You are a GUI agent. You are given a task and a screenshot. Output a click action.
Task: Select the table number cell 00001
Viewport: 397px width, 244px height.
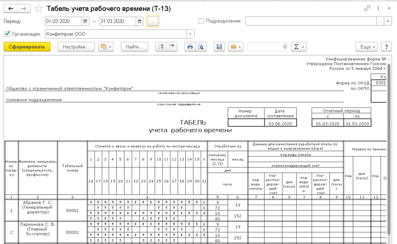pos(72,210)
